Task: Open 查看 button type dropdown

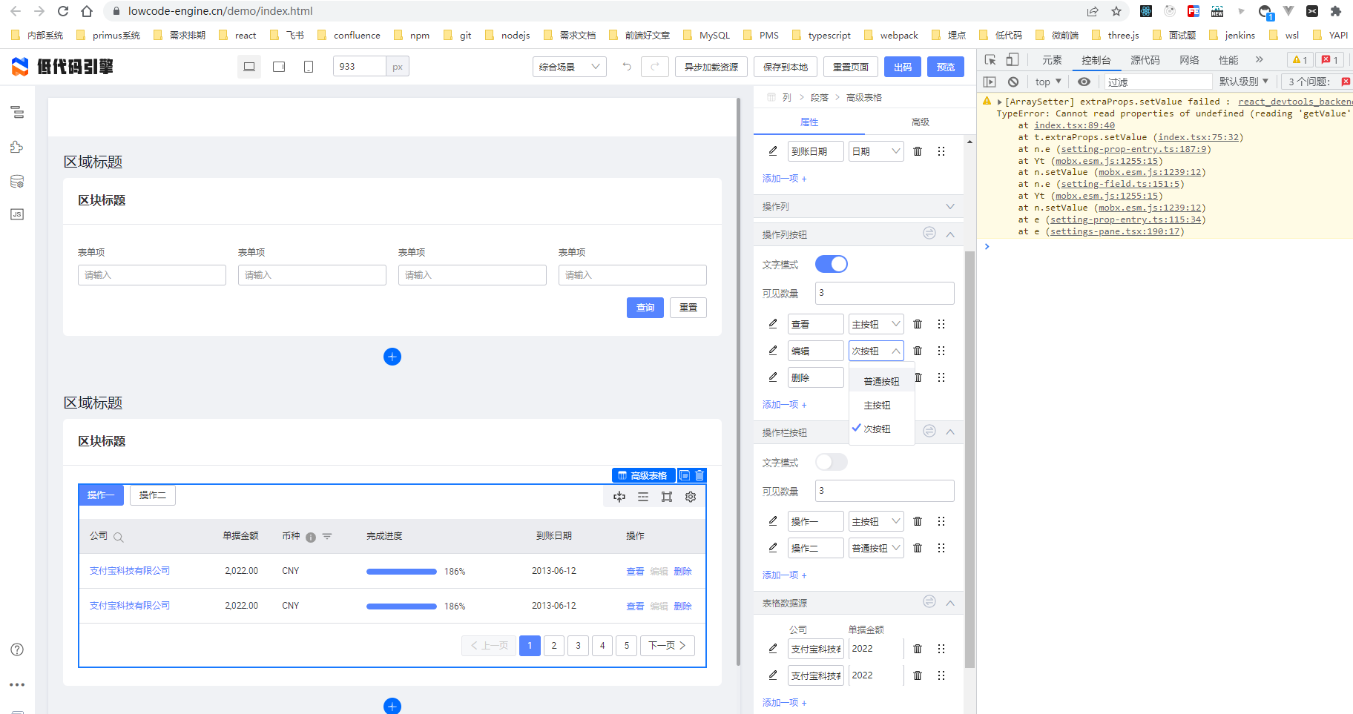Action: [x=876, y=324]
